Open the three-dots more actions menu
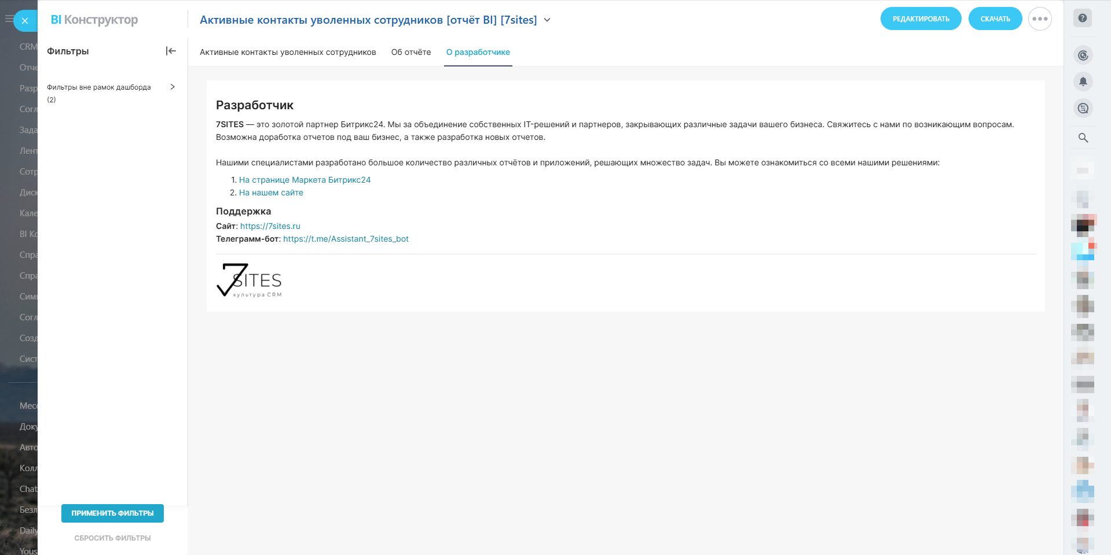This screenshot has width=1111, height=555. (1040, 18)
